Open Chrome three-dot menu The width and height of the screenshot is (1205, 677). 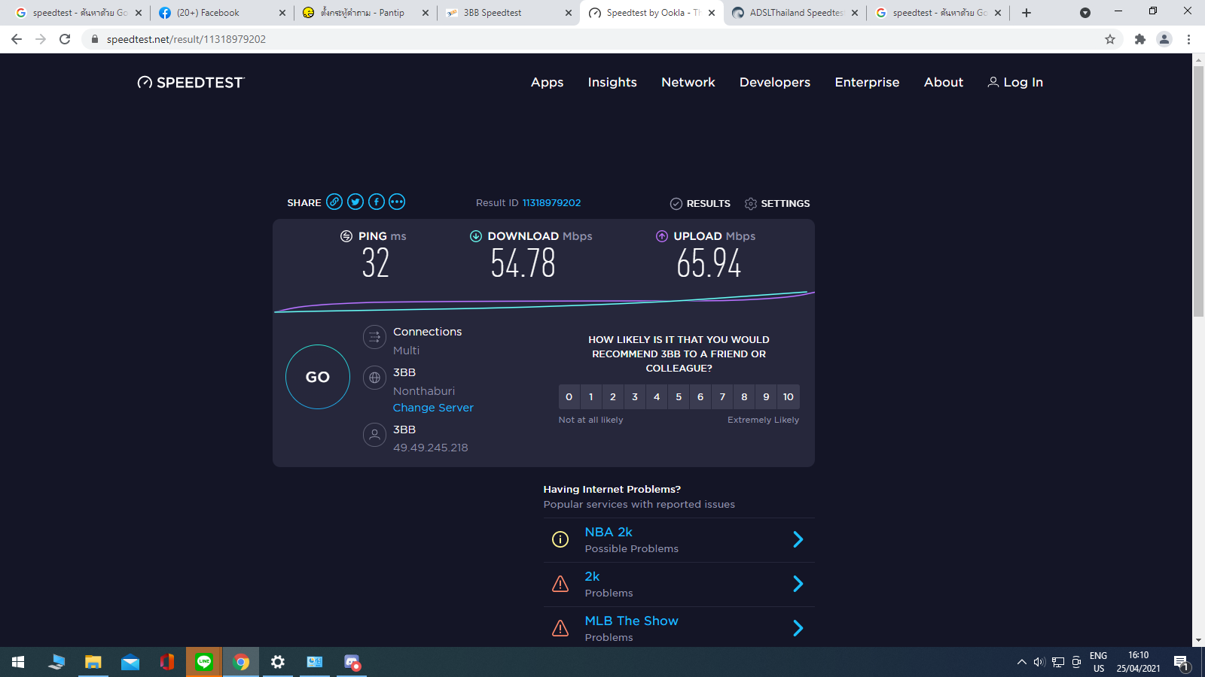click(x=1188, y=39)
